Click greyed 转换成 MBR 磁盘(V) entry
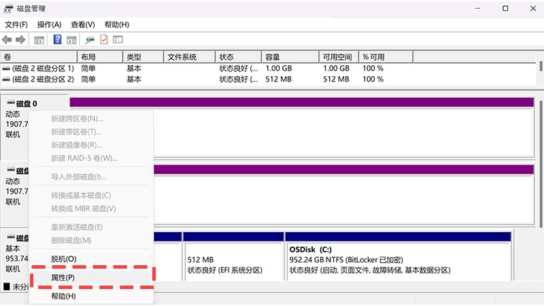Screen dimensions: 544x306 click(92, 209)
